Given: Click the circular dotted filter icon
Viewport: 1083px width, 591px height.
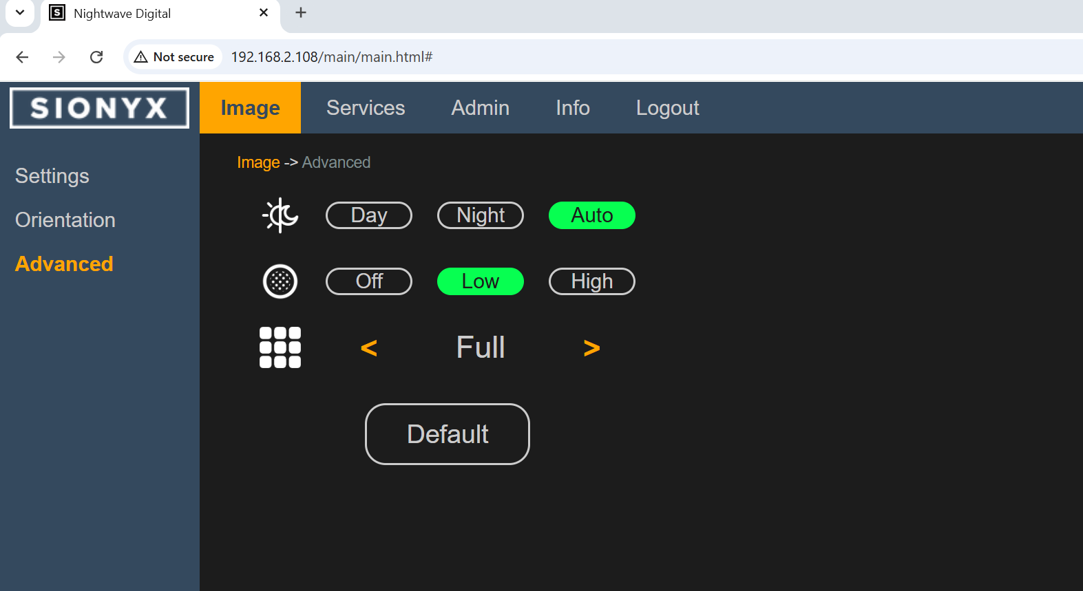Looking at the screenshot, I should coord(280,281).
